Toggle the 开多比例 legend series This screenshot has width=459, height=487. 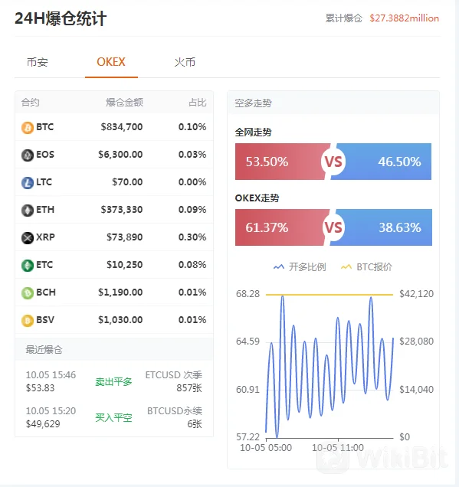click(x=300, y=266)
